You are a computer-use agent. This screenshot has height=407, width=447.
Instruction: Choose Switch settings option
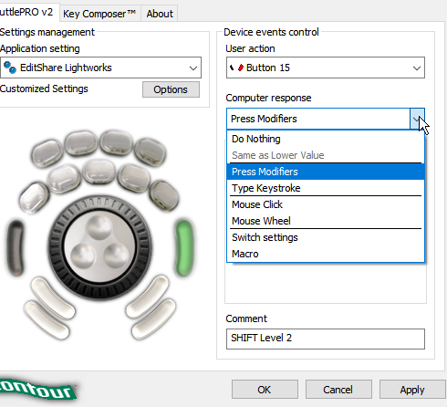coord(326,237)
